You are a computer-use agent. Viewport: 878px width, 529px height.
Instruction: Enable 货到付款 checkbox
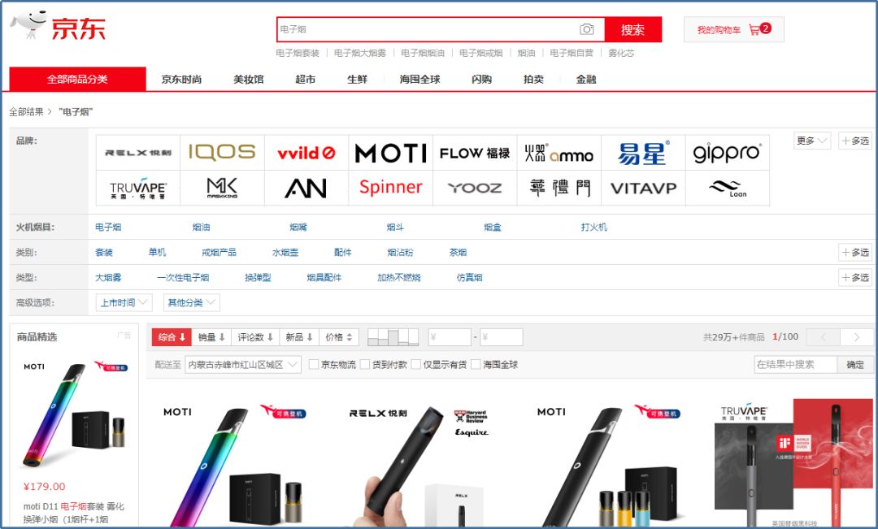[x=364, y=364]
